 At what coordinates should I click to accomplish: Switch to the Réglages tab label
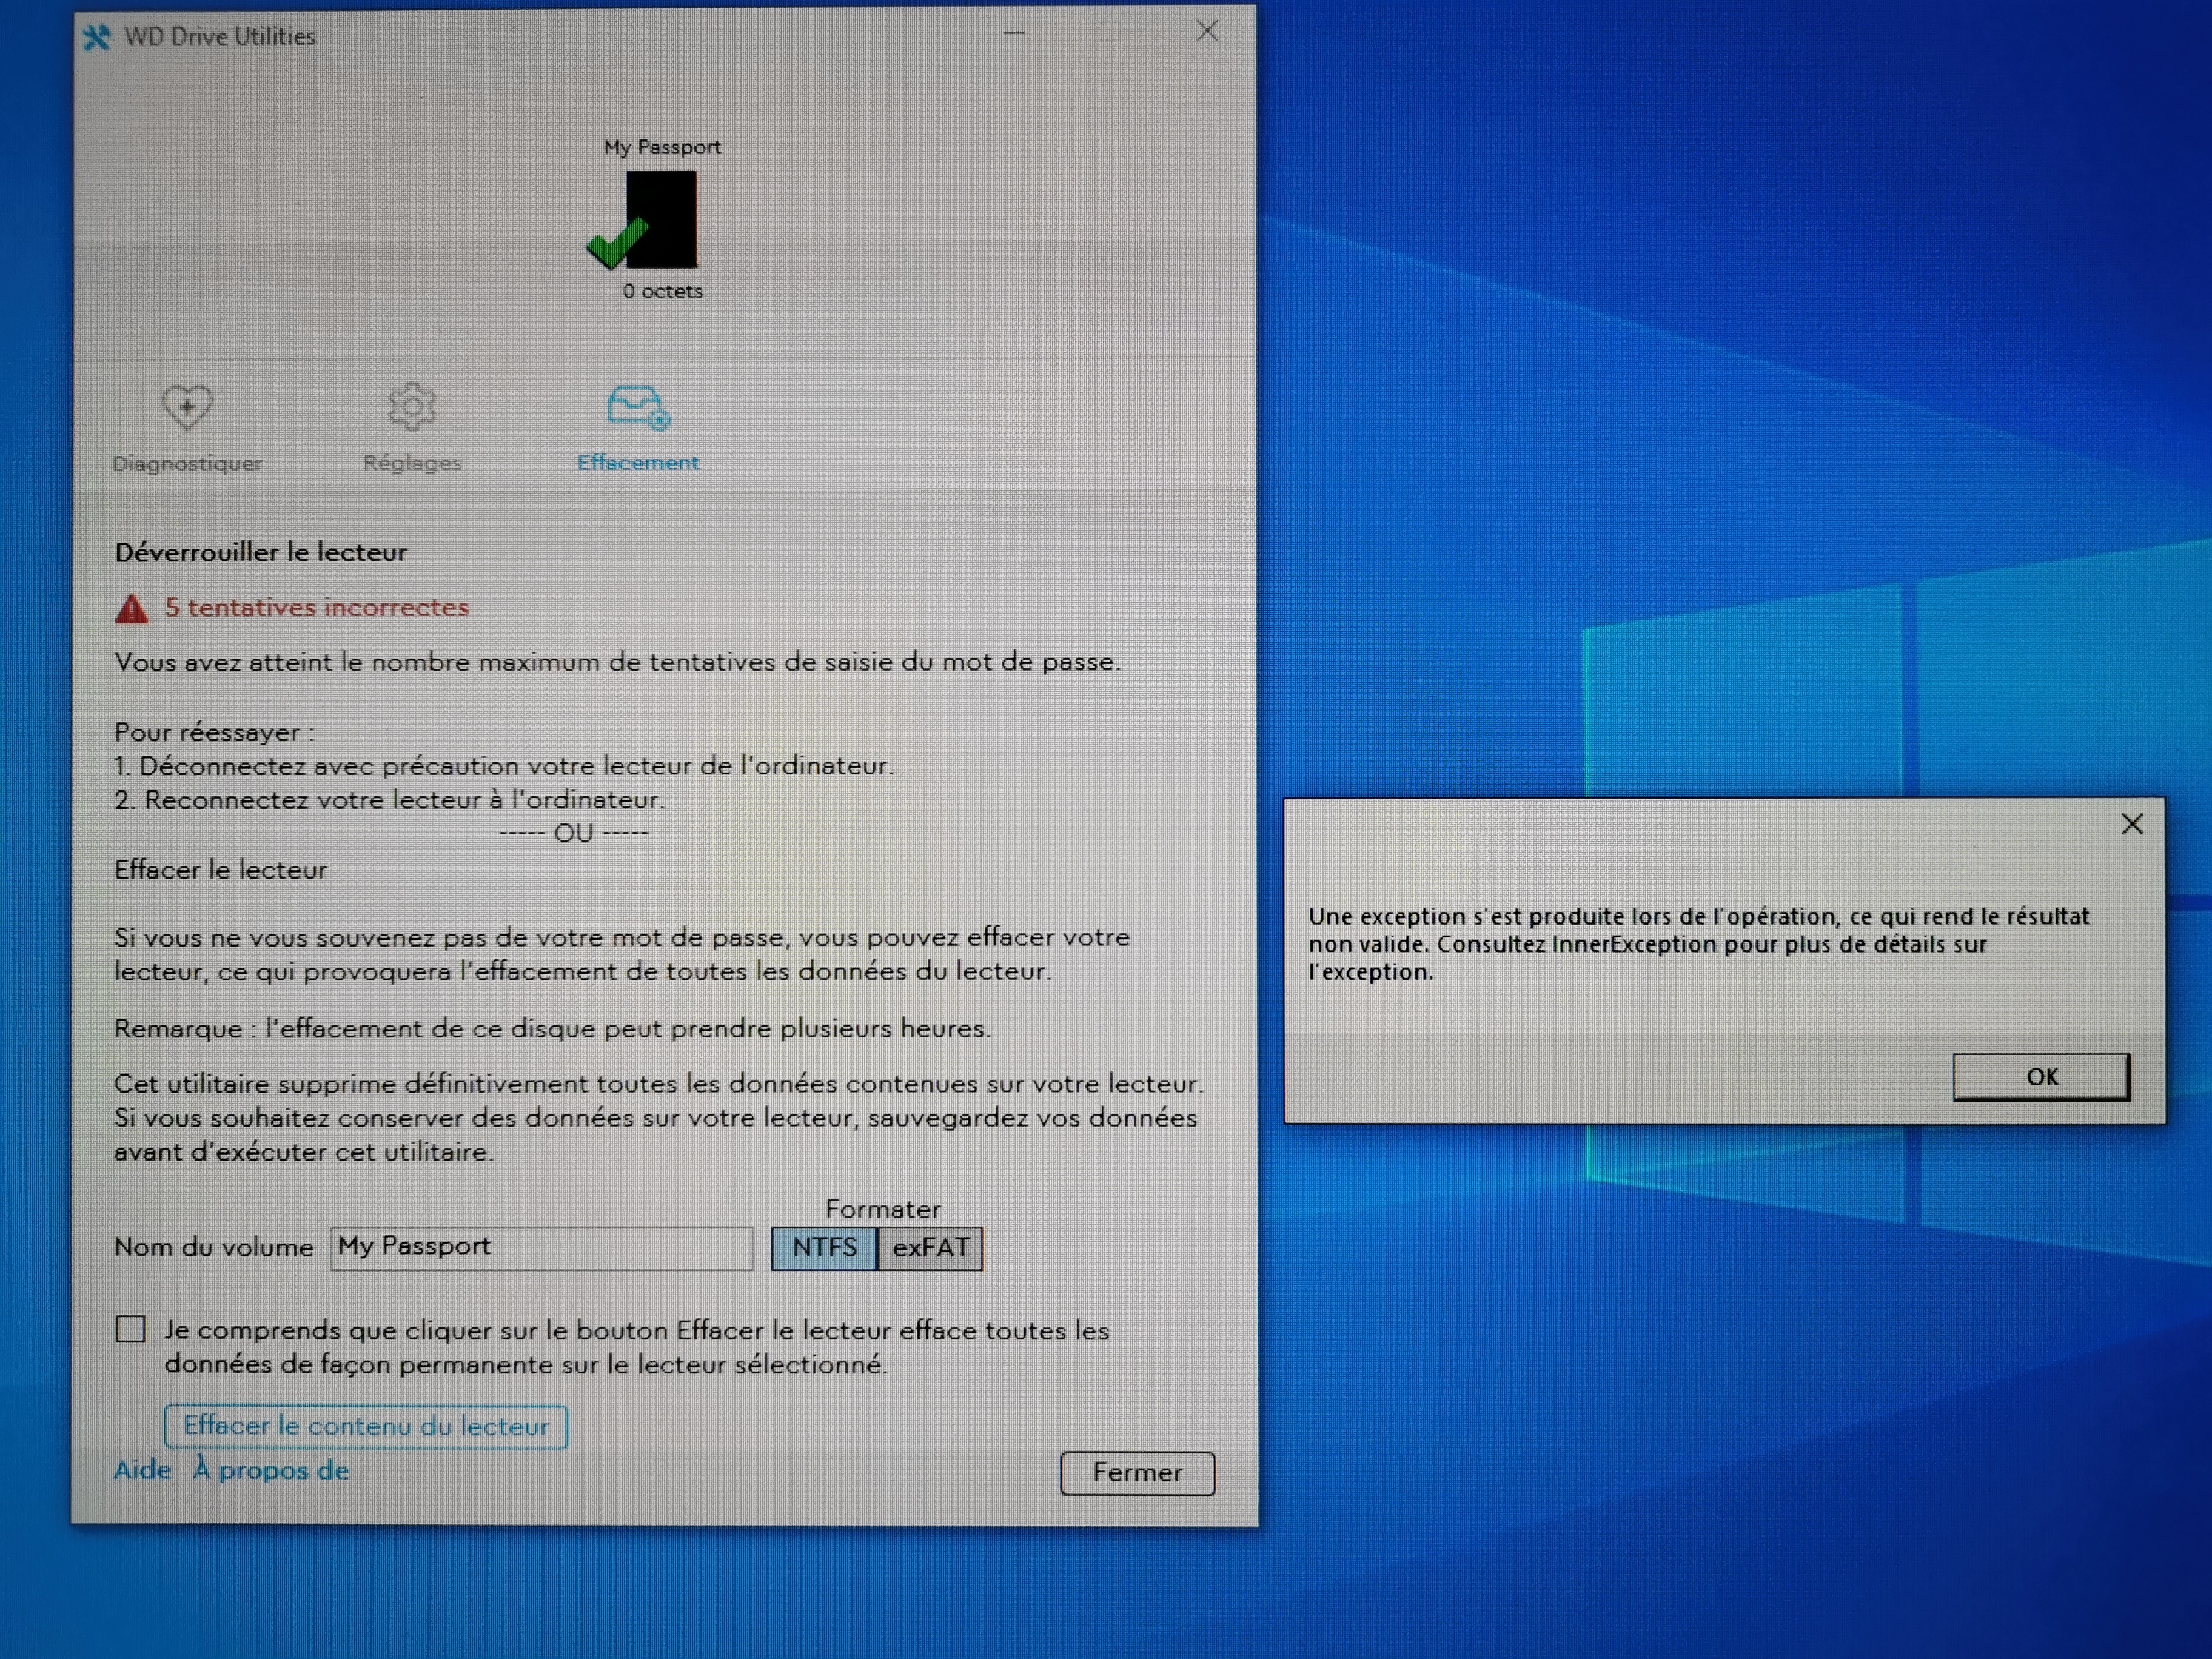[x=412, y=463]
